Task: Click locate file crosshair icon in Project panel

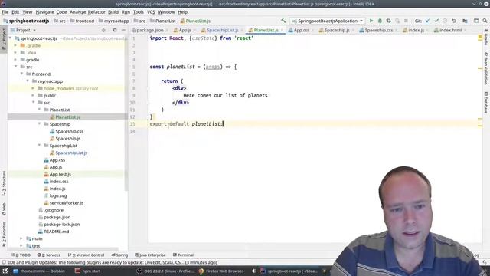Action: click(103, 30)
